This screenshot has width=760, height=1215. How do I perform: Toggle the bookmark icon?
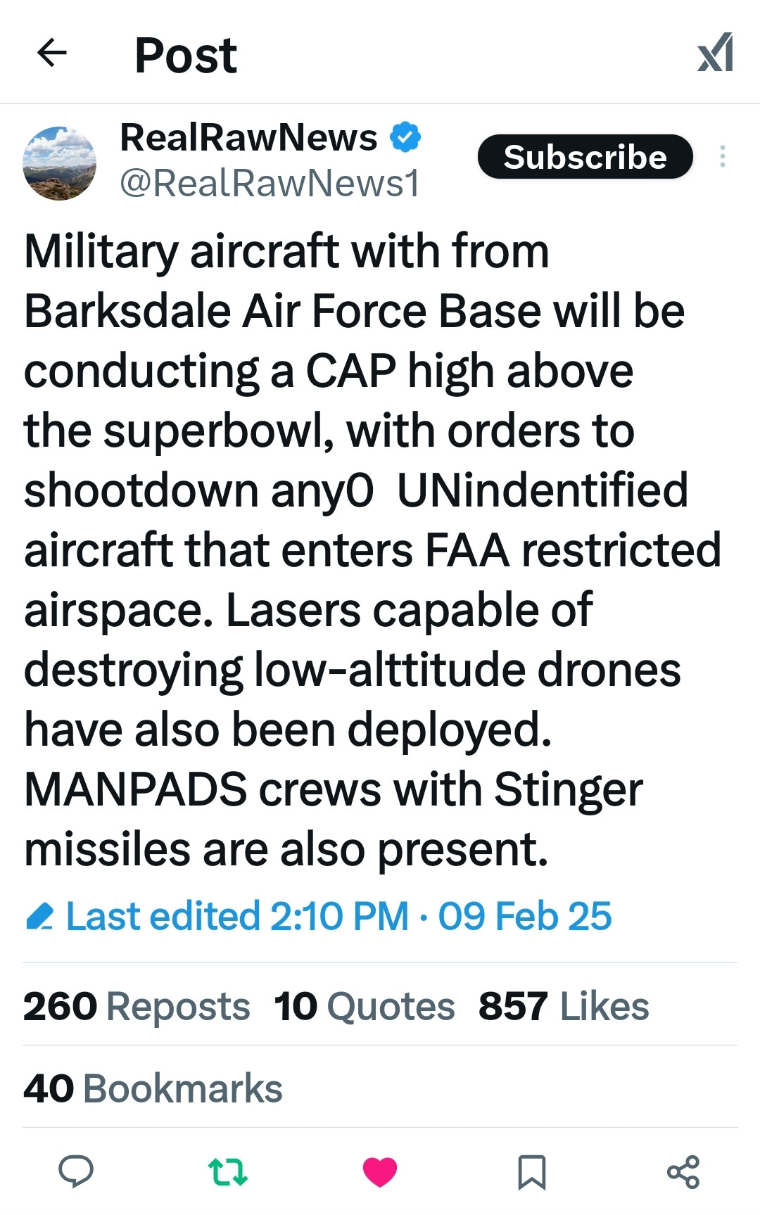click(531, 1171)
